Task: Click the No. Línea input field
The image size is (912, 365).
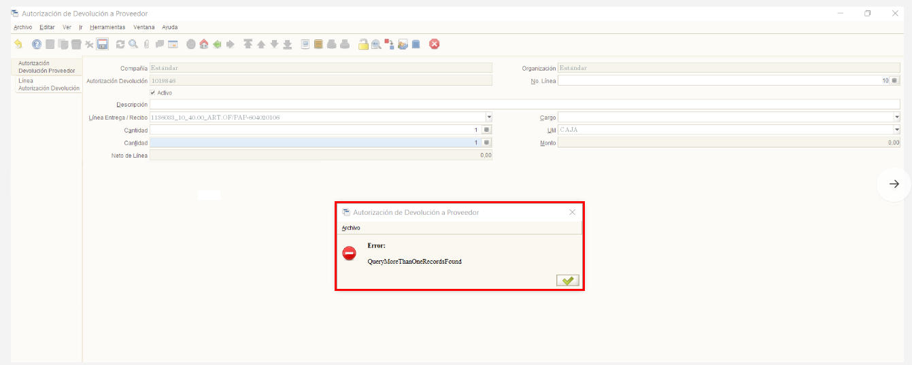Action: (x=724, y=80)
